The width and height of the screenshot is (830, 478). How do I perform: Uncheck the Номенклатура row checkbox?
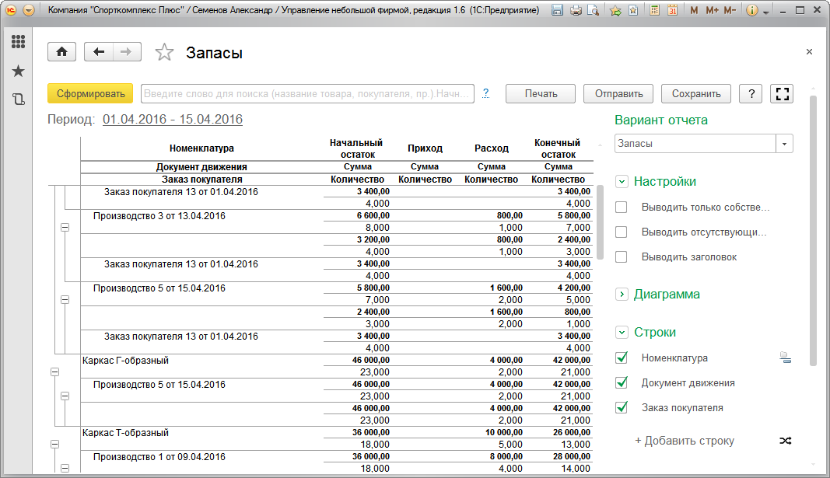(x=621, y=358)
